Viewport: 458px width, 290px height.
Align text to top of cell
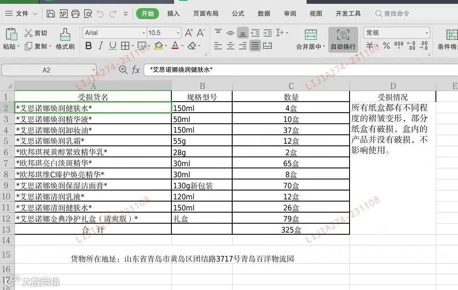[218, 32]
